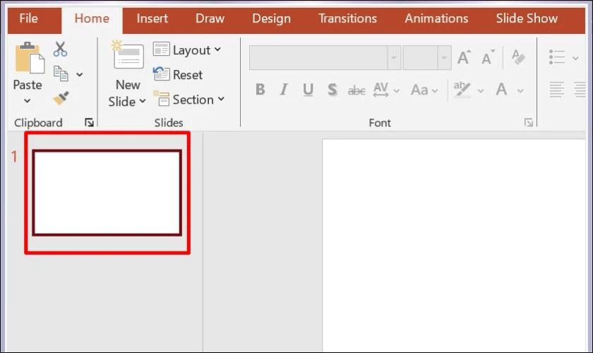Open the Transitions tab
593x353 pixels.
coord(347,18)
